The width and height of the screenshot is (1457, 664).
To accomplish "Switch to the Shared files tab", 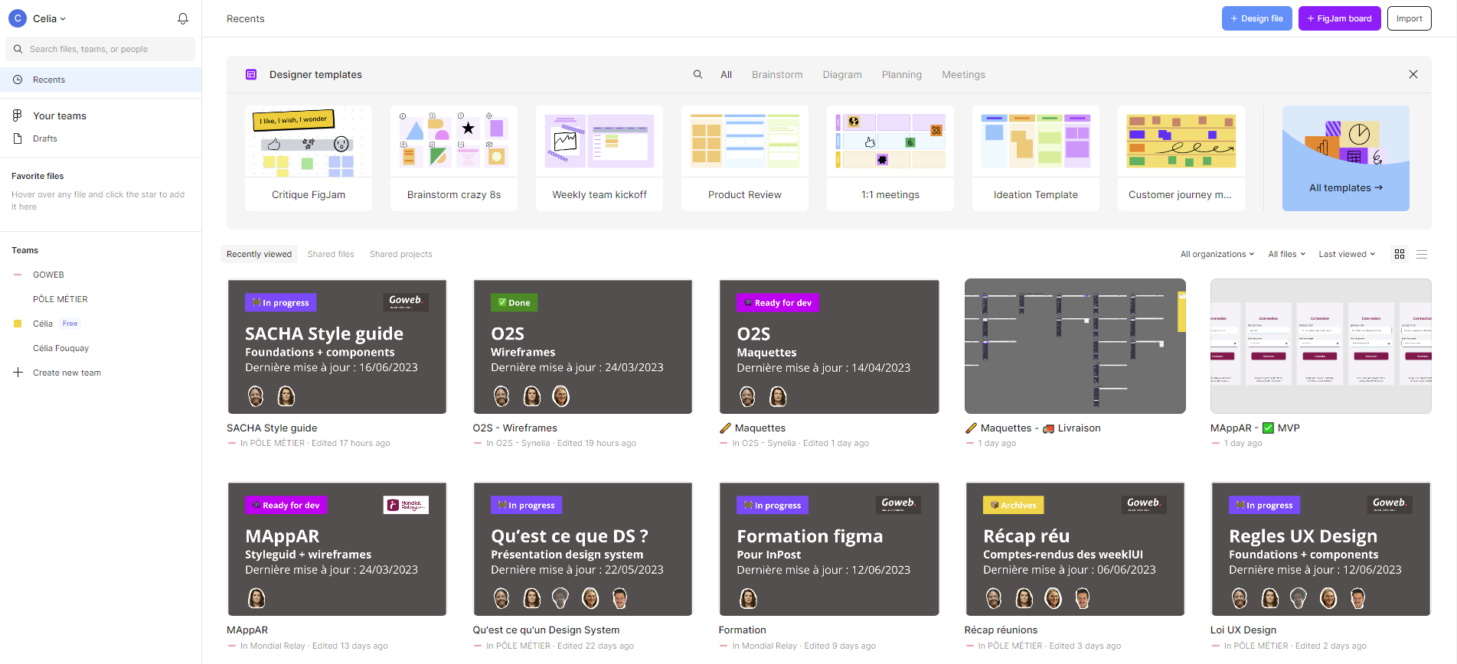I will click(331, 254).
